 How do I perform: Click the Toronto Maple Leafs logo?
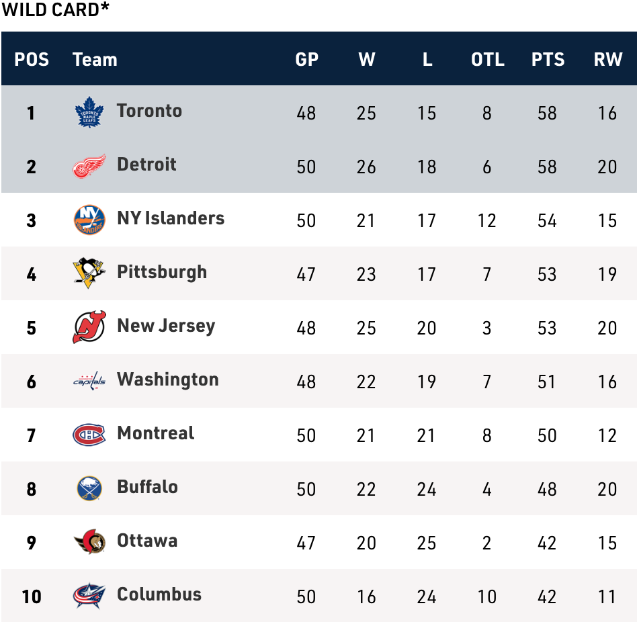pos(89,112)
